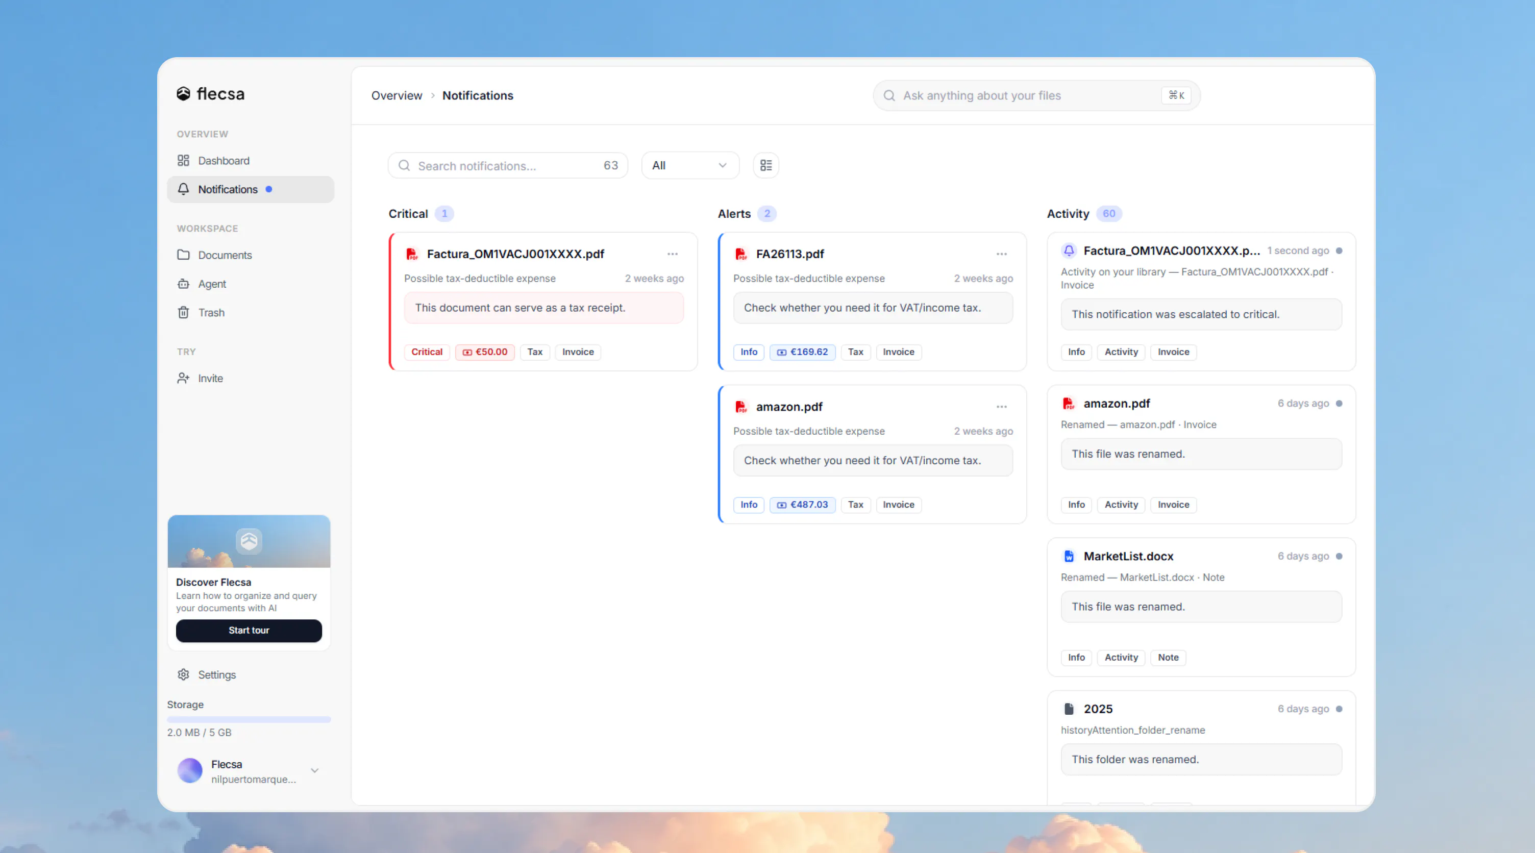
Task: Open the Documents workspace item
Action: (x=250, y=255)
